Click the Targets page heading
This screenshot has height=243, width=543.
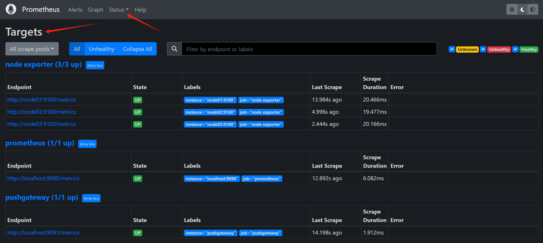coord(24,32)
